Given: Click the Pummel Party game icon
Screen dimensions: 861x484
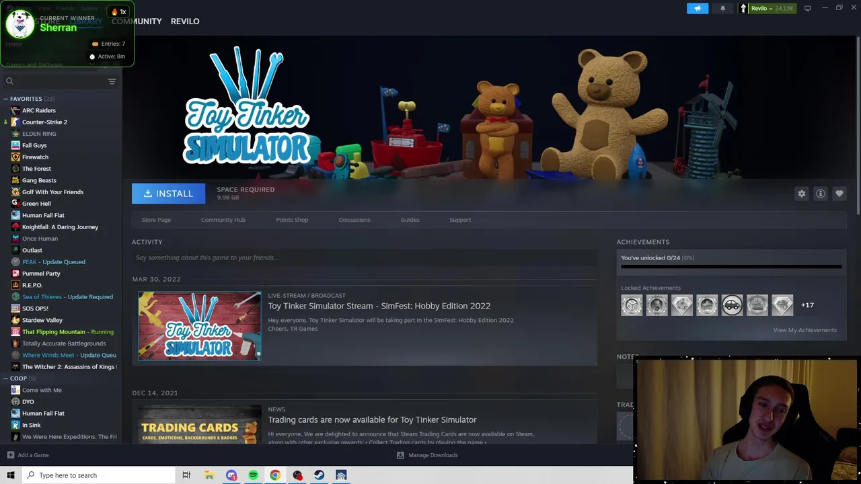Looking at the screenshot, I should tap(15, 274).
